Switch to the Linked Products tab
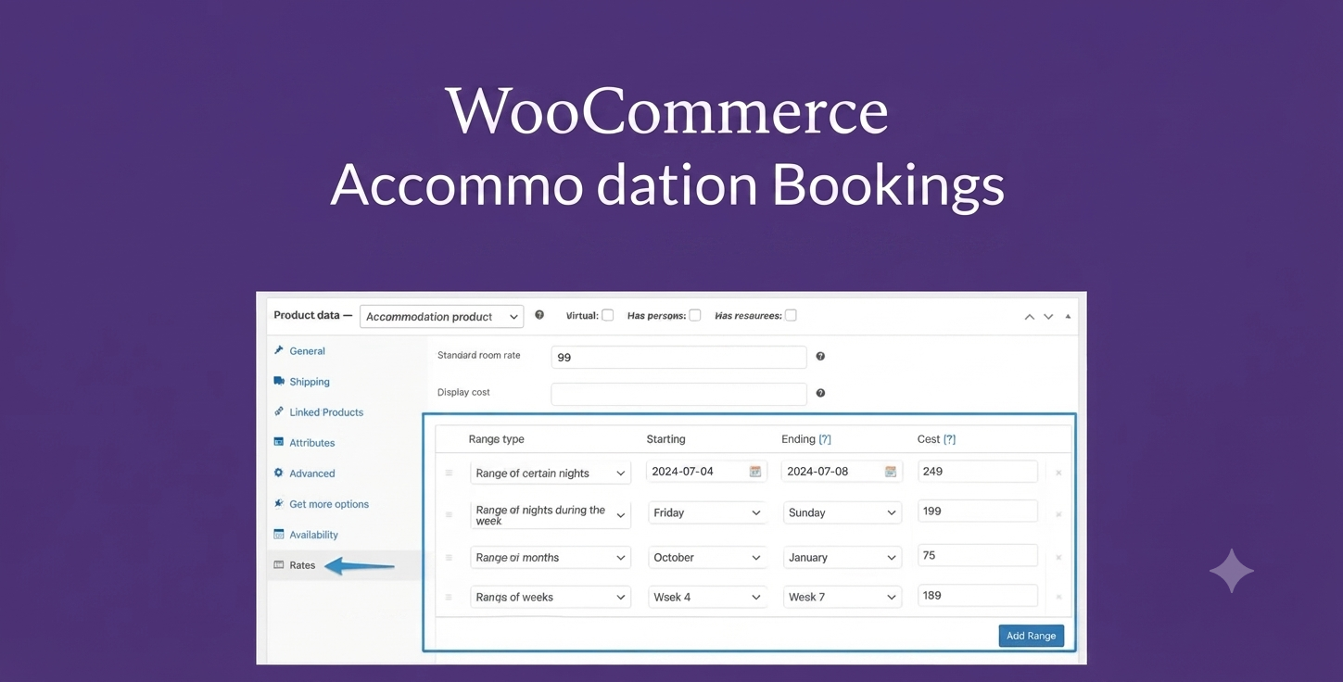This screenshot has width=1343, height=682. pos(326,412)
